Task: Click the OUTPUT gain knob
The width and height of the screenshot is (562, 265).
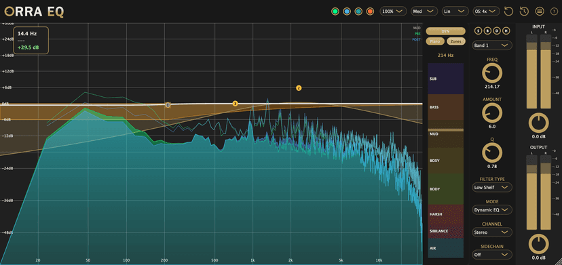Action: tap(539, 244)
